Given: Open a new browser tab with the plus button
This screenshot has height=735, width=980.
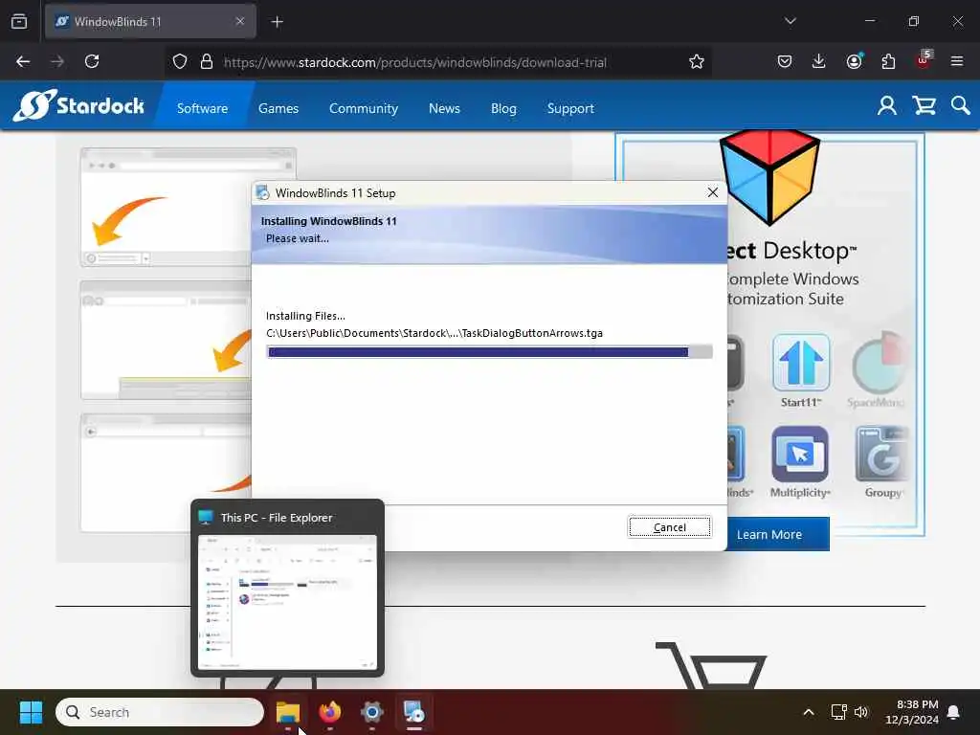Looking at the screenshot, I should (277, 22).
